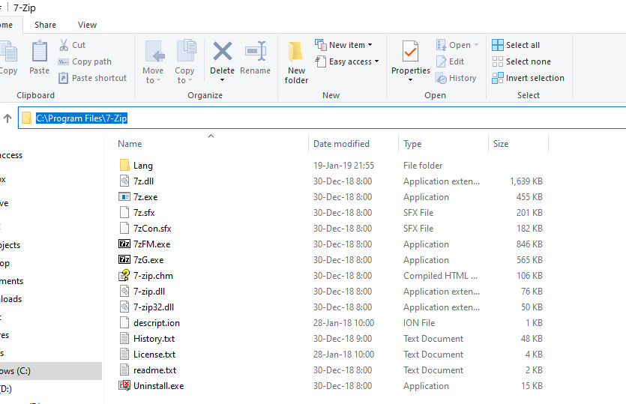Click Paste shortcut in Clipboard group

92,78
